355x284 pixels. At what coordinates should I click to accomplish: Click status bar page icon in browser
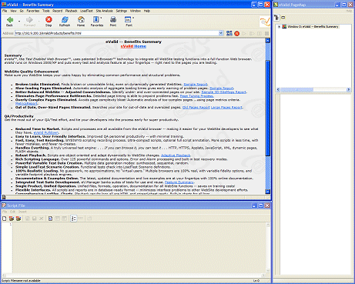[x=4, y=197]
